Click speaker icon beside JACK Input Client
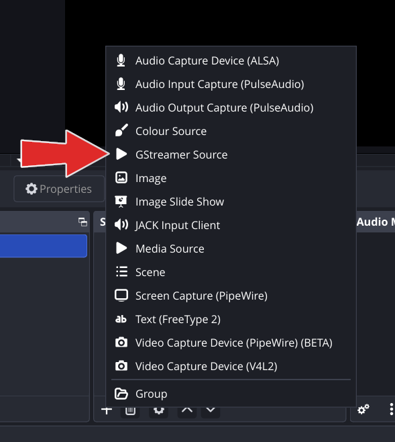395x442 pixels. point(121,224)
